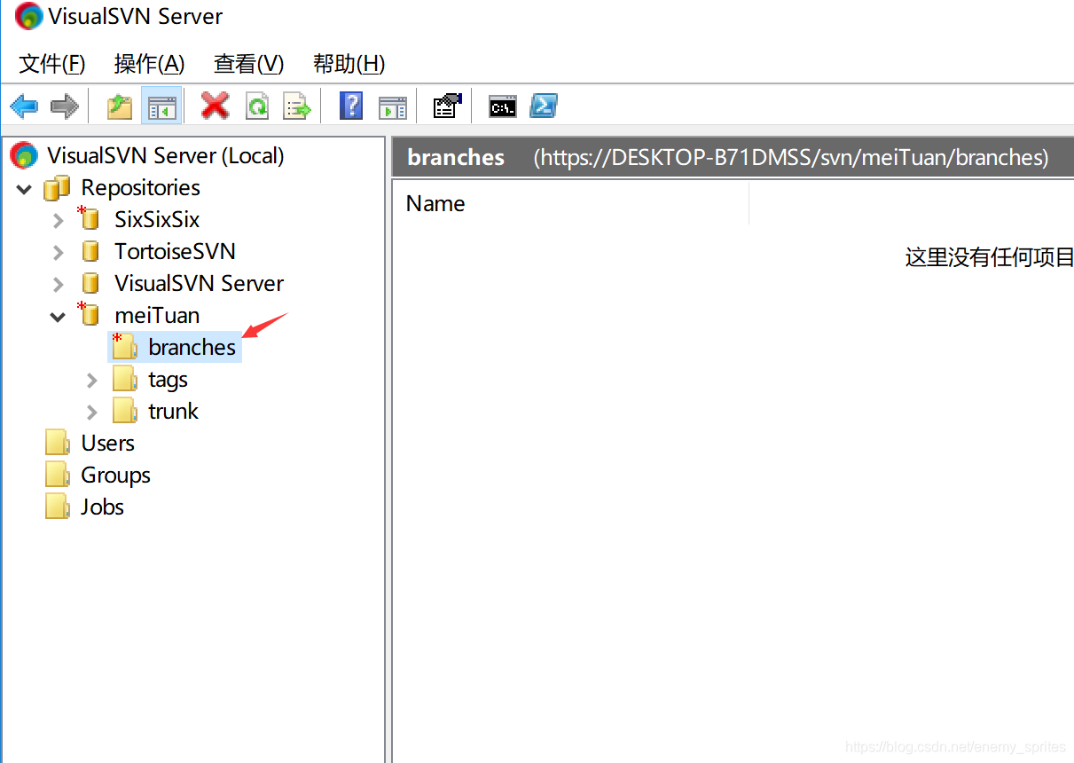Click the Groups folder icon
1074x763 pixels.
click(58, 475)
